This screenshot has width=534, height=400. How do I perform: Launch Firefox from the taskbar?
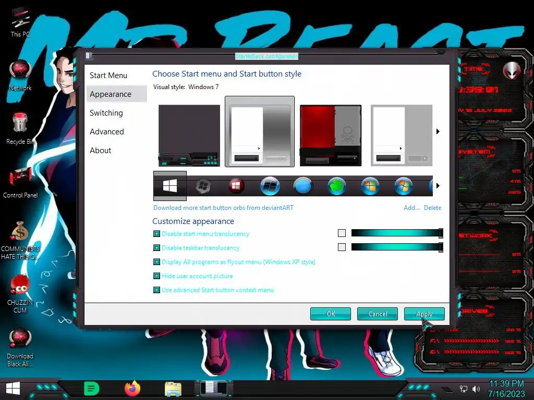coord(132,389)
